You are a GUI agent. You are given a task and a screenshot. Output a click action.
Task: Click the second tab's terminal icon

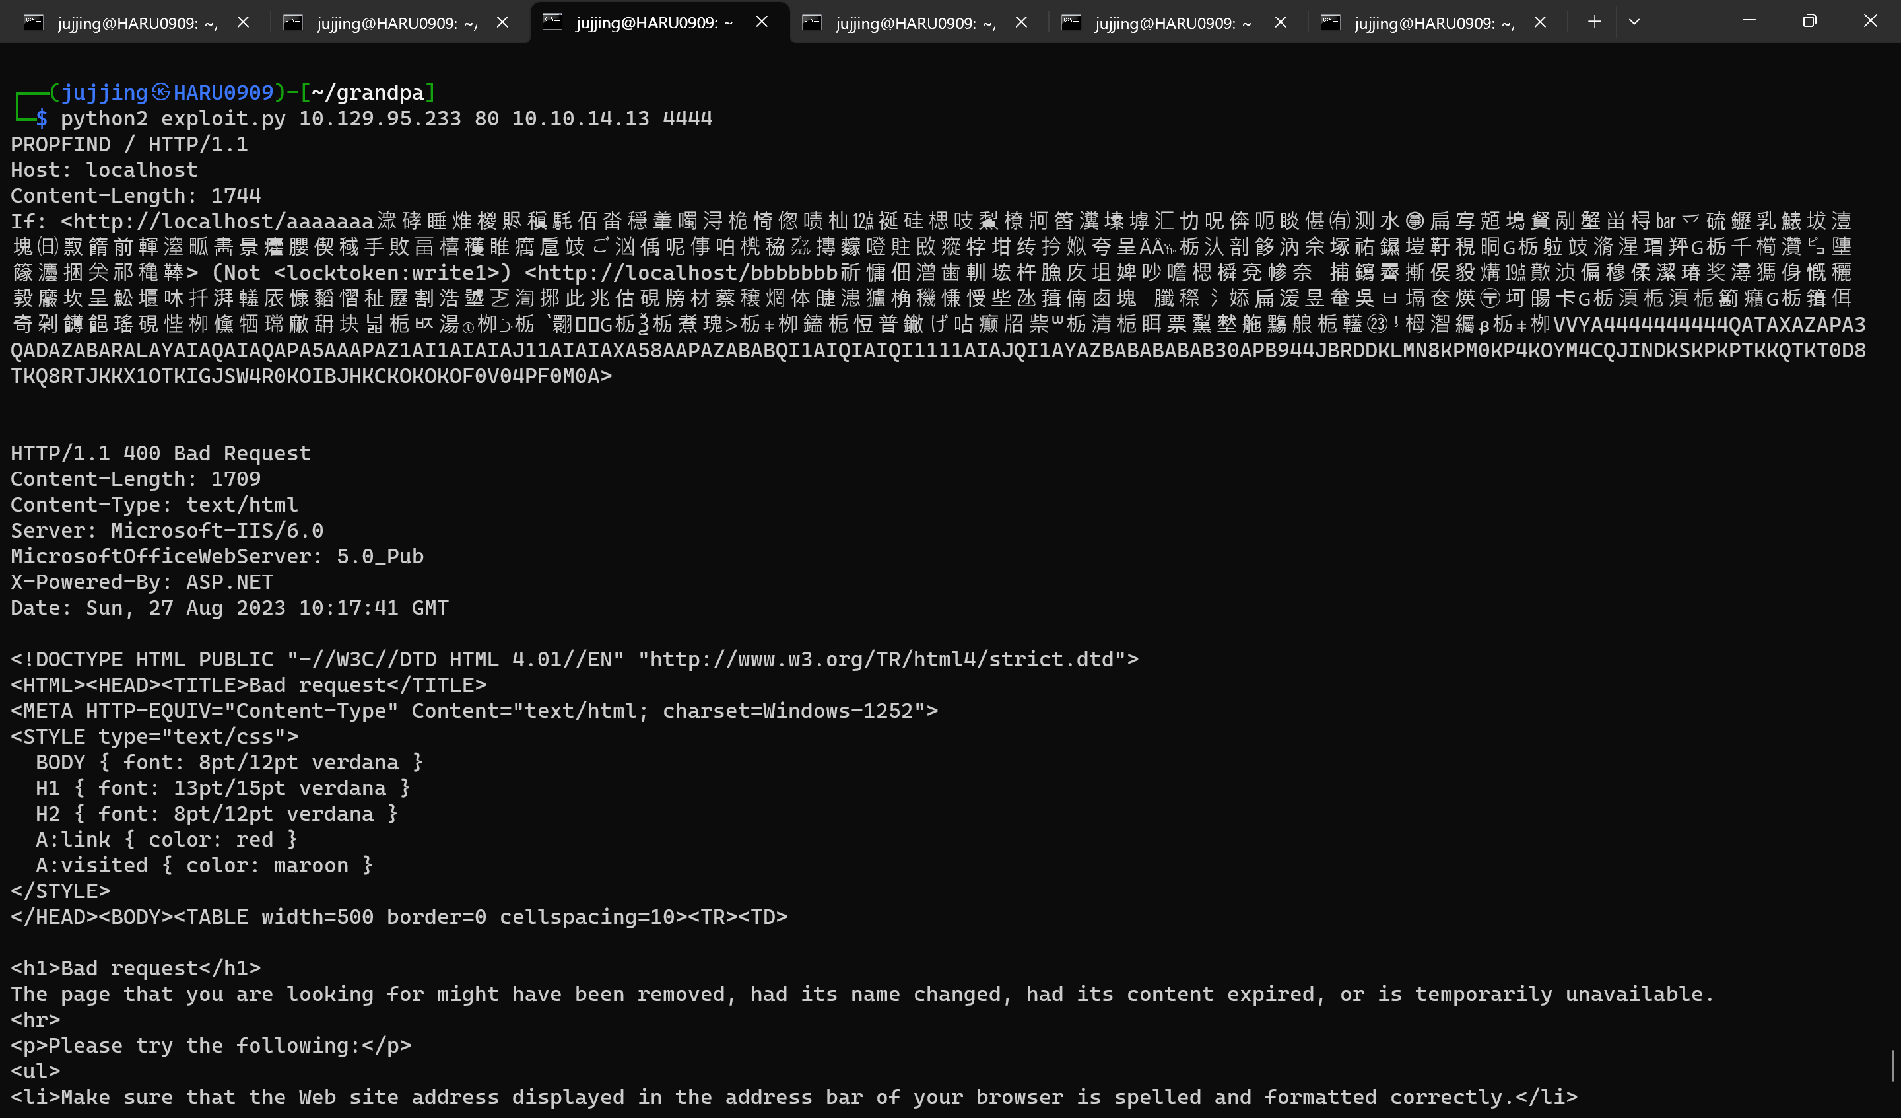pos(292,22)
